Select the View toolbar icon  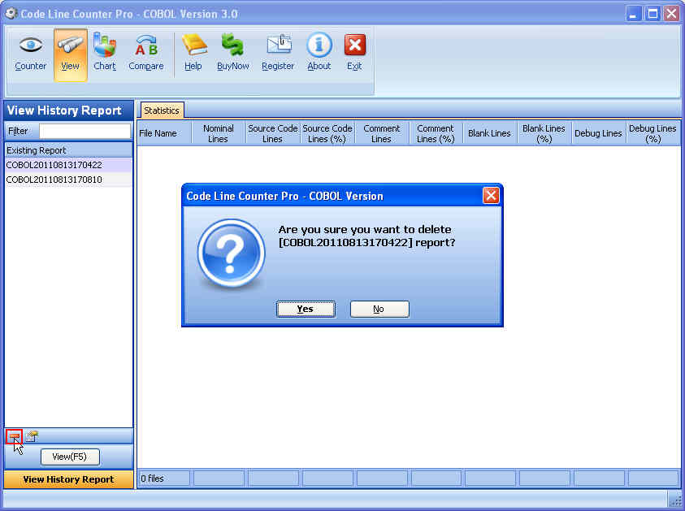70,52
